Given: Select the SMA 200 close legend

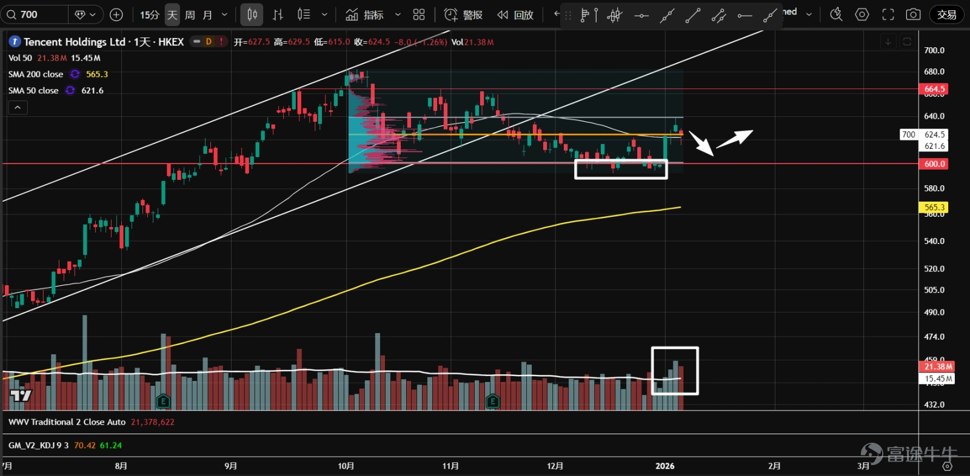Looking at the screenshot, I should click(x=36, y=74).
